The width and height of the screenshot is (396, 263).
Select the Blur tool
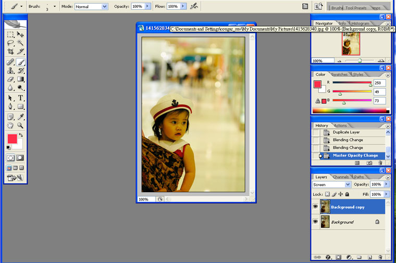[x=10, y=88]
